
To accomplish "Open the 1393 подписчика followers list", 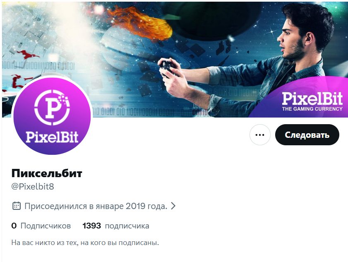I will tap(116, 226).
